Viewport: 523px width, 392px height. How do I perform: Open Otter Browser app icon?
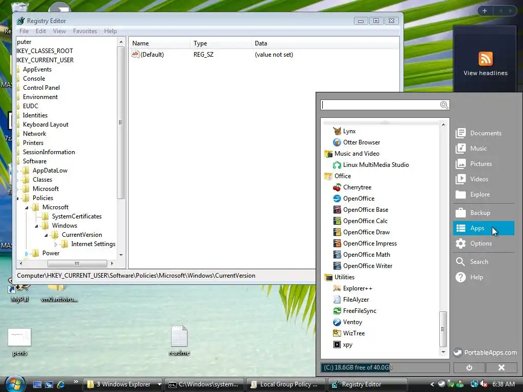(x=337, y=142)
